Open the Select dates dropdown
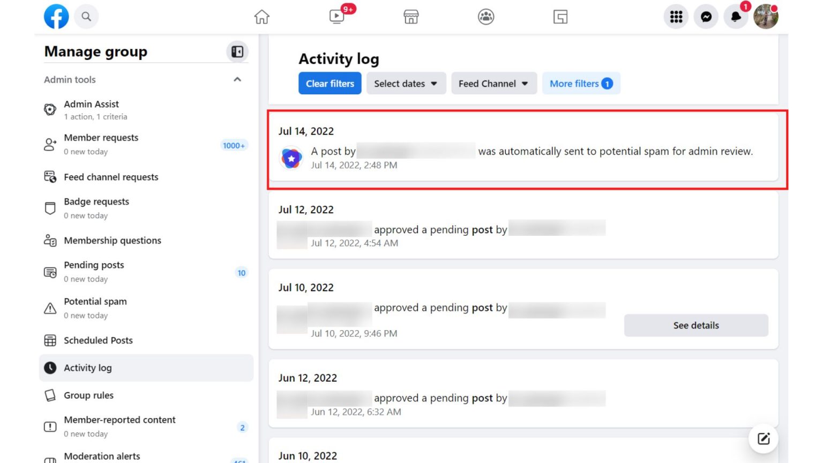823x463 pixels. (x=406, y=83)
